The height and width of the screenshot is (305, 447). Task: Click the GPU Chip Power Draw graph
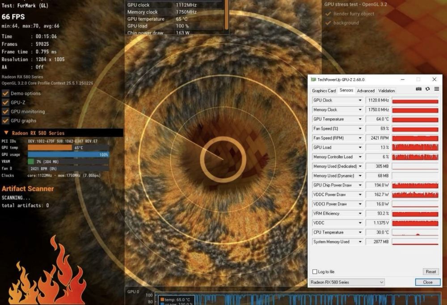[415, 185]
